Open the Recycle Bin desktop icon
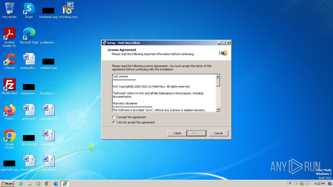Screen dimensions: 333x187 click(x=9, y=10)
